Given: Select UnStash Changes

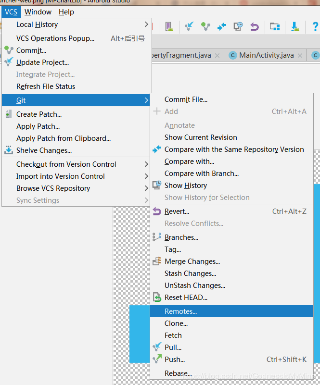Looking at the screenshot, I should pyautogui.click(x=231, y=286).
